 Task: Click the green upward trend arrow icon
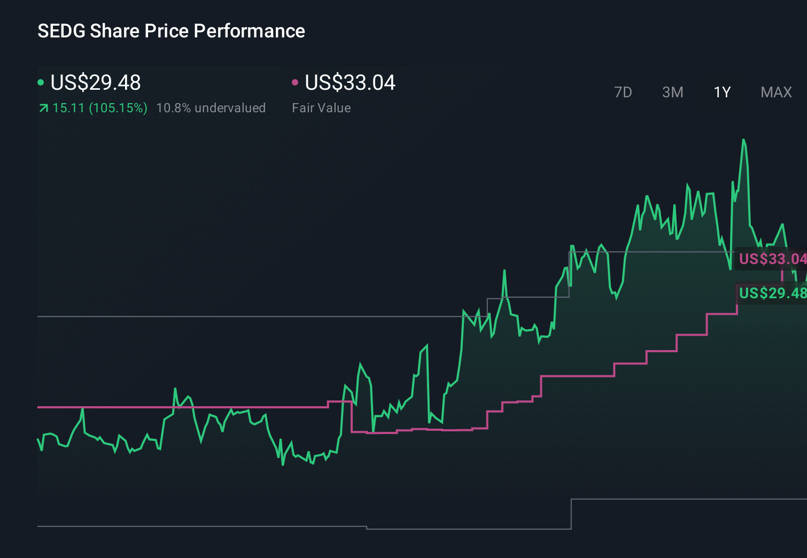coord(43,107)
